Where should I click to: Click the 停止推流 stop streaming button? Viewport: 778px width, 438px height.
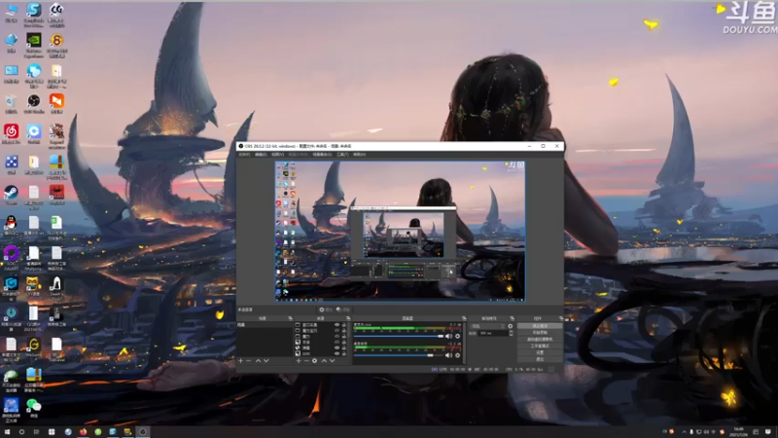pos(540,326)
